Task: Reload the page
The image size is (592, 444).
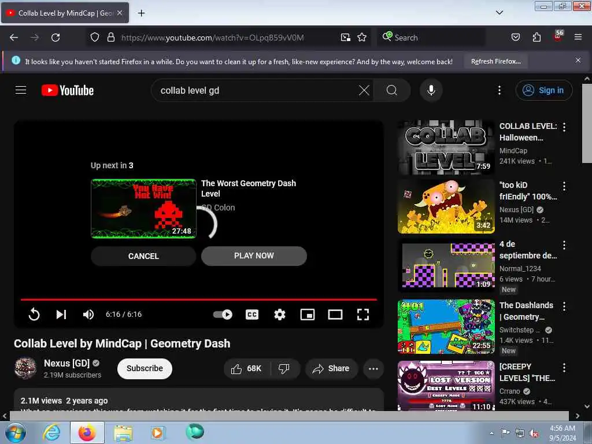Action: point(55,38)
